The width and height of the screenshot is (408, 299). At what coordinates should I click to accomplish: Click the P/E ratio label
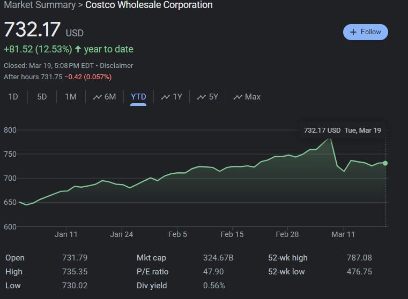point(152,272)
